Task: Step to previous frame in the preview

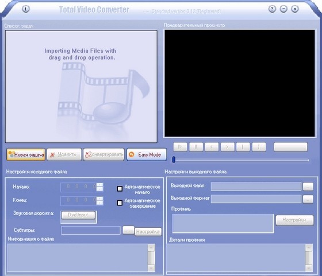Action: 212,147
